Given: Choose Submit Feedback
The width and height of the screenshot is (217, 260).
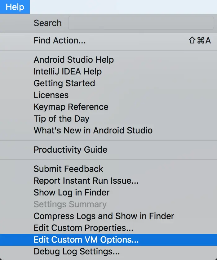Looking at the screenshot, I should tap(68, 169).
